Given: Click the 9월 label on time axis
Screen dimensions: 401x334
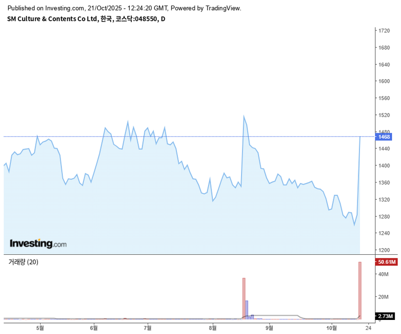Looking at the screenshot, I should point(269,328).
